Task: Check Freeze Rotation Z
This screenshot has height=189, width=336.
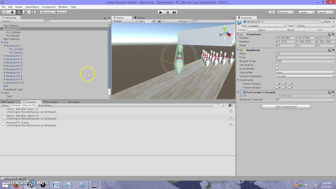Action: [290, 88]
